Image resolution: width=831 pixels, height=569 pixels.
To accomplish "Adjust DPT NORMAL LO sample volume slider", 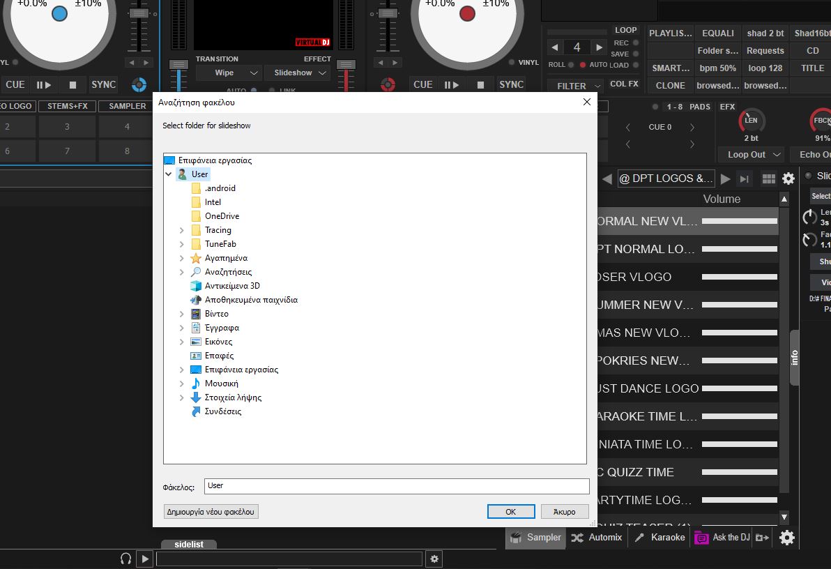I will pyautogui.click(x=739, y=249).
